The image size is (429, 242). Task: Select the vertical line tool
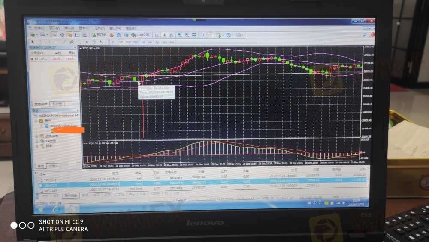point(49,42)
